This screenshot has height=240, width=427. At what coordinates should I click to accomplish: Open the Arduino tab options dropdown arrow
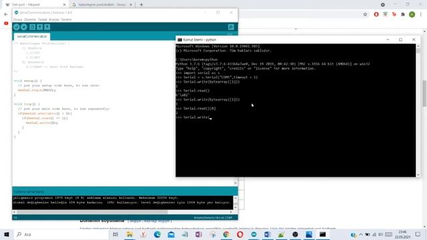pos(230,35)
